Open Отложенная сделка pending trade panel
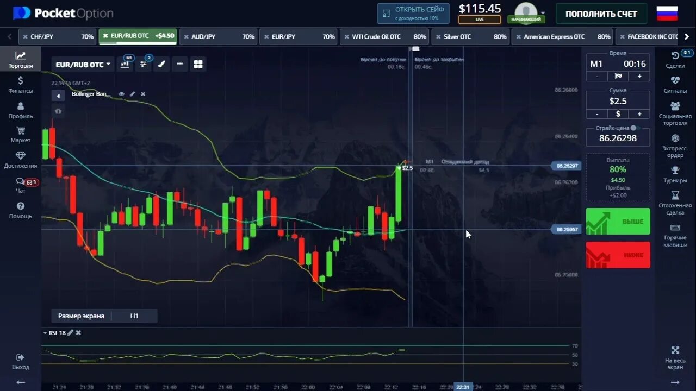 tap(675, 203)
